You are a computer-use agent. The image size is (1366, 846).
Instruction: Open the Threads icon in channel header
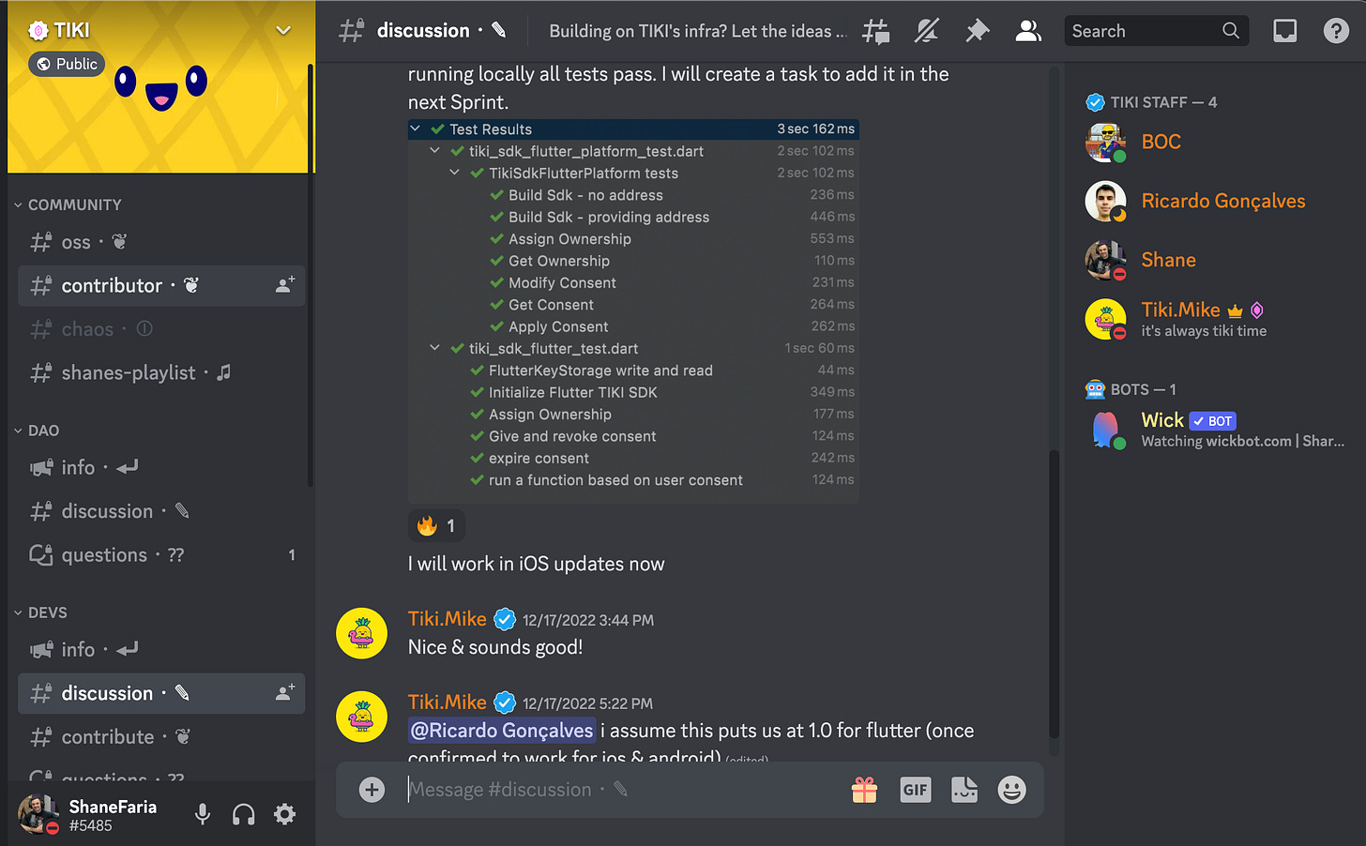pyautogui.click(x=876, y=32)
